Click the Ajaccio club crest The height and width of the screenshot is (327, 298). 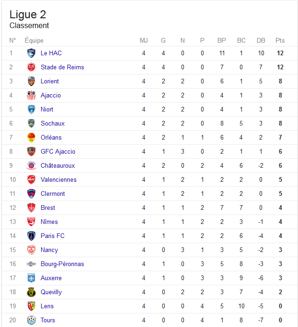(31, 95)
